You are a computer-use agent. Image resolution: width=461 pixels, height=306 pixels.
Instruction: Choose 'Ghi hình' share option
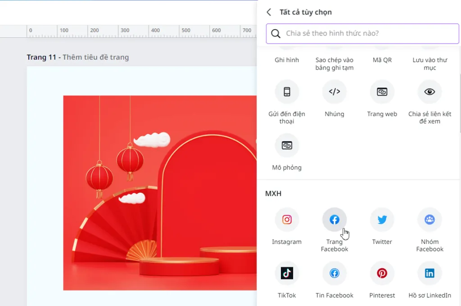[287, 60]
